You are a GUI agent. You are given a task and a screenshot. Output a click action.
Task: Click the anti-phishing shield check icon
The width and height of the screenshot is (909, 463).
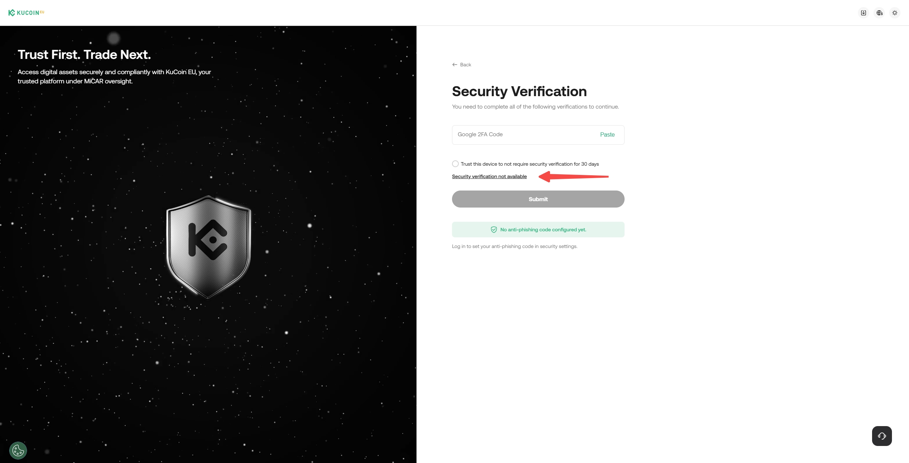click(x=494, y=230)
